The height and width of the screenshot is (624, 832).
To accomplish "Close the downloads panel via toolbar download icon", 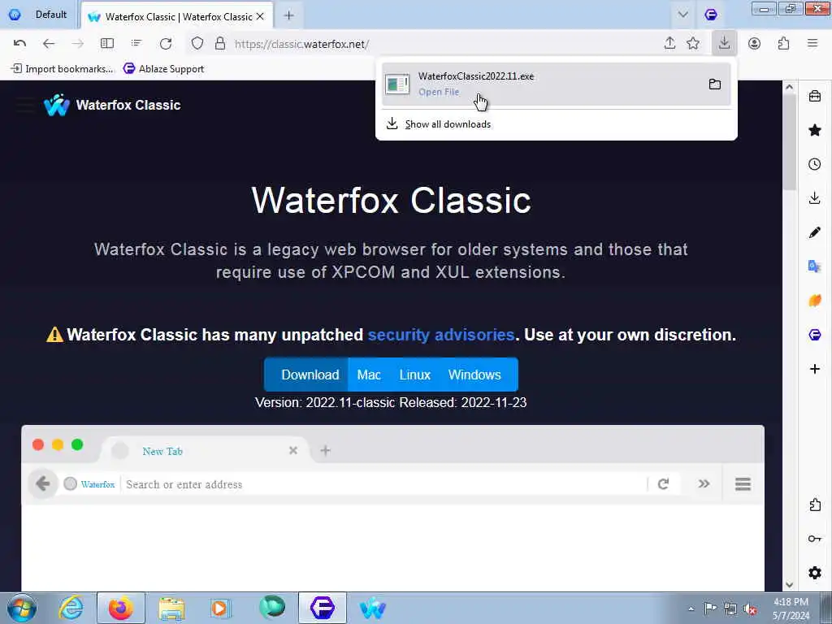I will coord(724,44).
